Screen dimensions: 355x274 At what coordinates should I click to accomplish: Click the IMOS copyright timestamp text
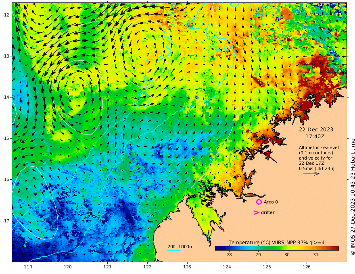point(353,197)
